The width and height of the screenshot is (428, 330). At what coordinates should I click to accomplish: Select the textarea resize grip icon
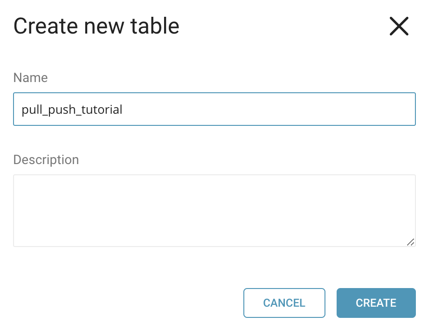click(x=410, y=241)
